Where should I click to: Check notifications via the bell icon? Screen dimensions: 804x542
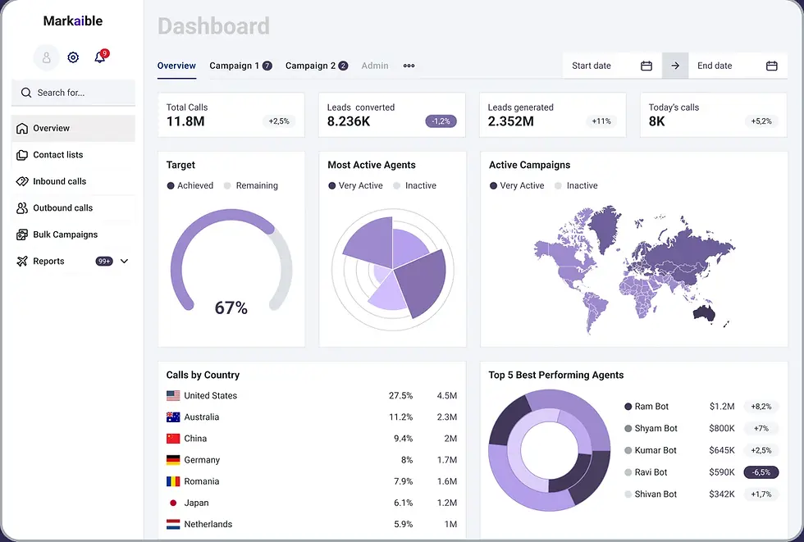pos(100,57)
